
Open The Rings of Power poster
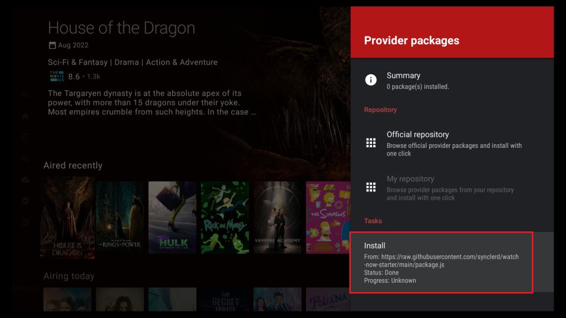pyautogui.click(x=120, y=217)
